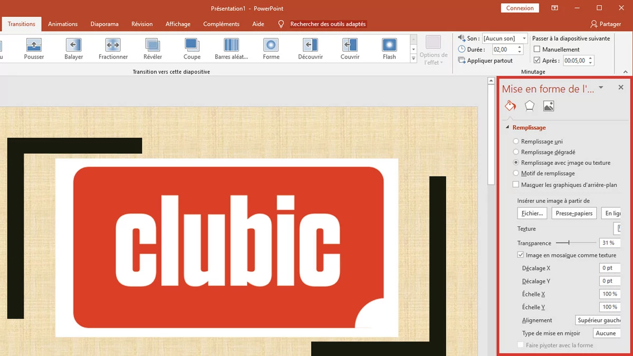Adjust the Transparence slider
This screenshot has width=633, height=356.
pyautogui.click(x=569, y=243)
